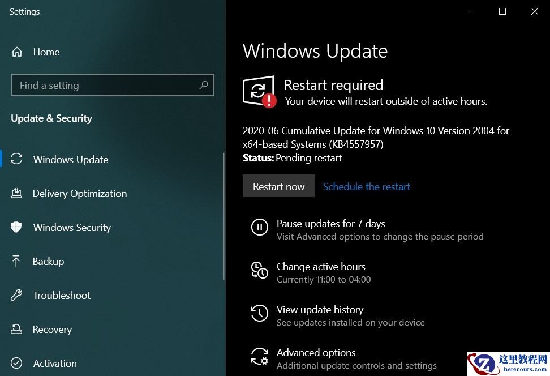Click the Recovery icon in sidebar

point(17,329)
